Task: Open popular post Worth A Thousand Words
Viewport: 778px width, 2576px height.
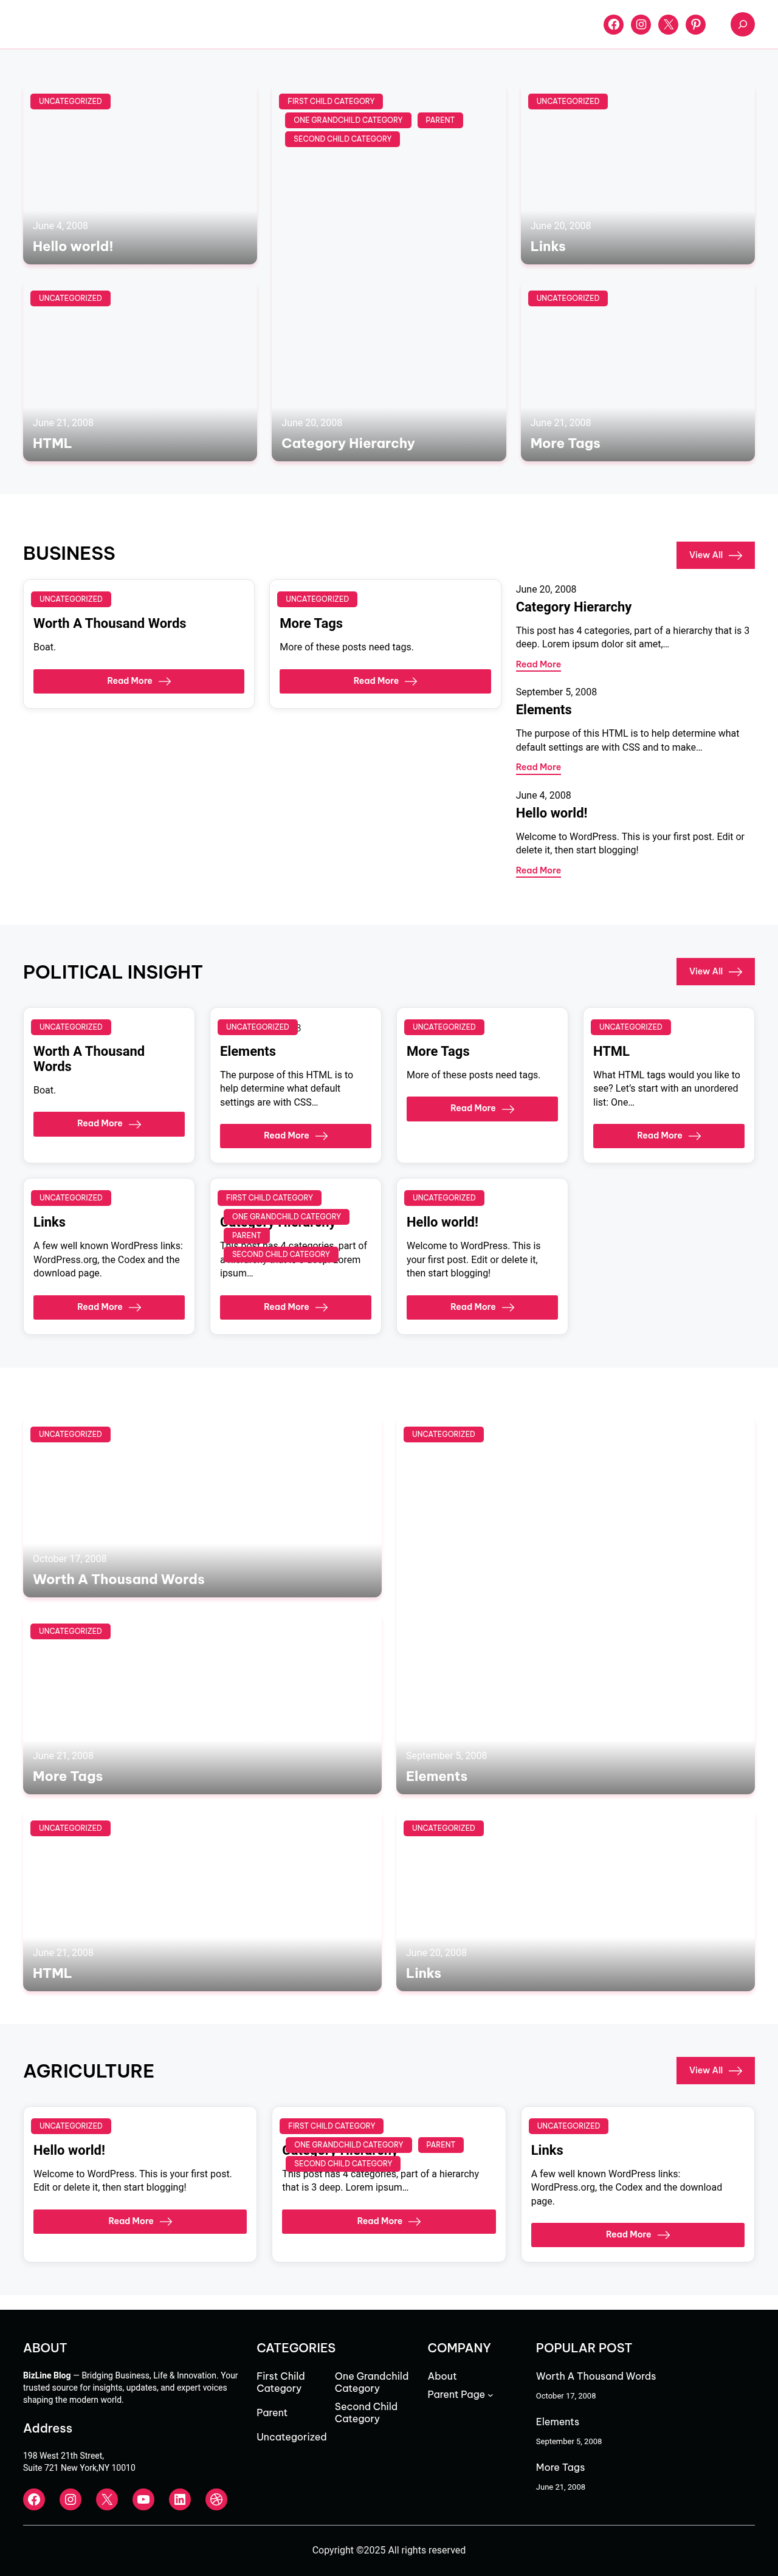Action: click(596, 2376)
